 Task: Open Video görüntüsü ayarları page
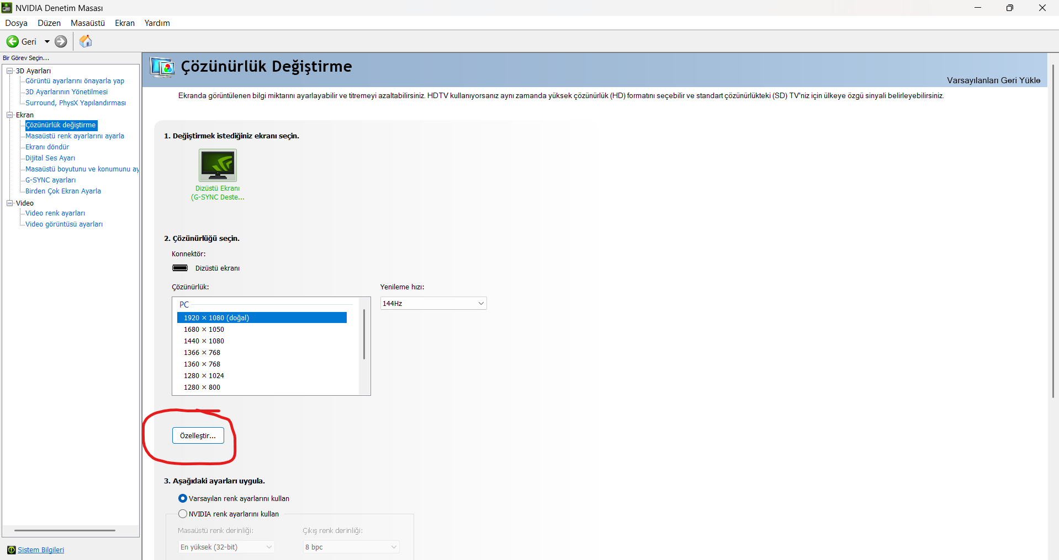[x=64, y=224]
